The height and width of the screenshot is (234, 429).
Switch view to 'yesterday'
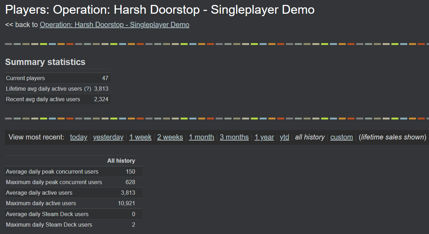click(x=108, y=137)
